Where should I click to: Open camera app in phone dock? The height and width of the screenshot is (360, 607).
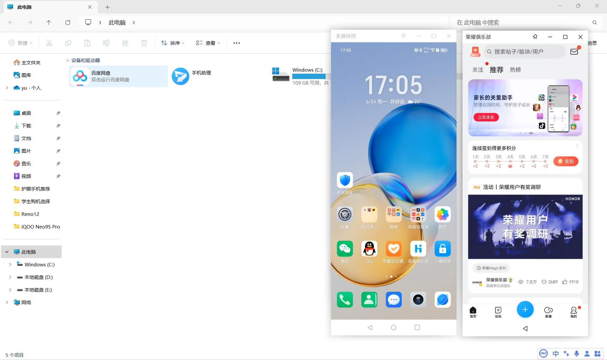click(x=418, y=299)
